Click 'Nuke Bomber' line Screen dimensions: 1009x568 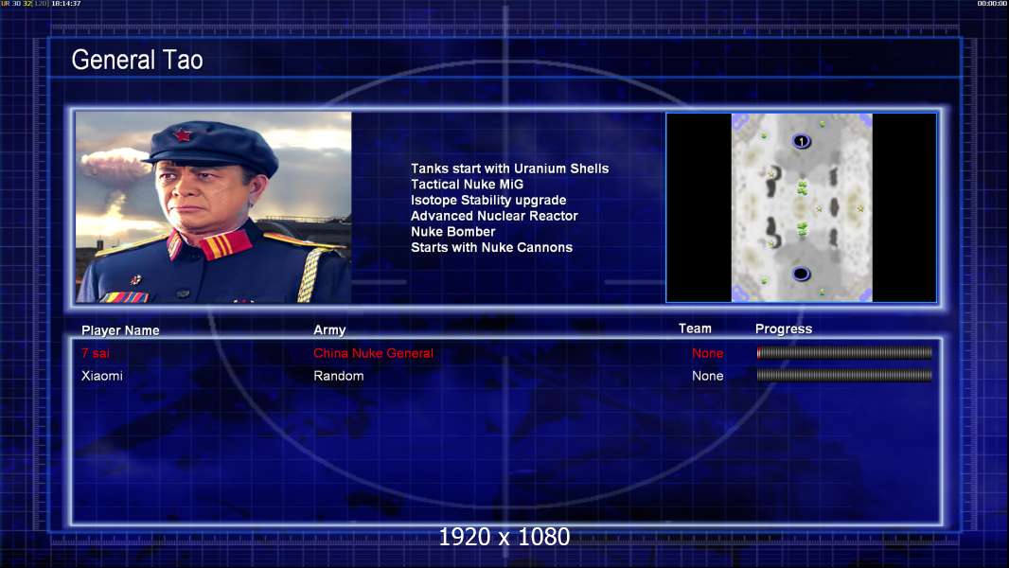(453, 232)
